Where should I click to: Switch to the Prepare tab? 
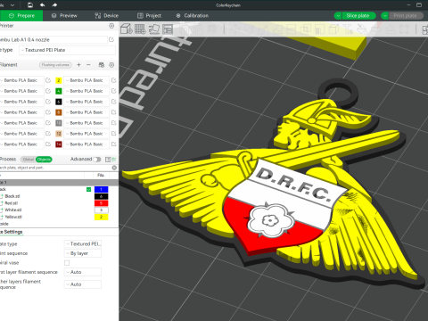coord(21,16)
